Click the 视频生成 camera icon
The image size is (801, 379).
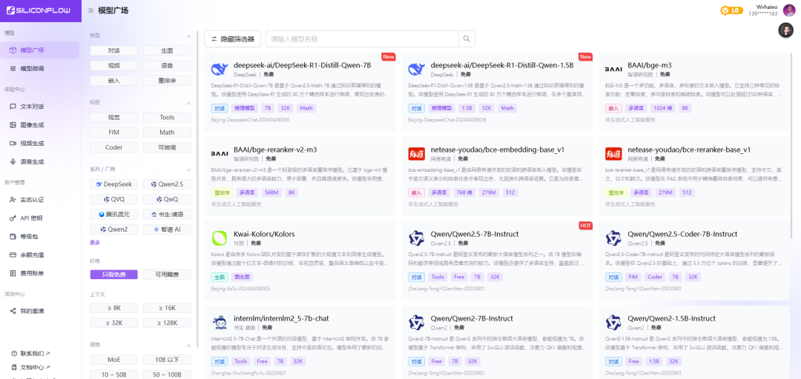(x=13, y=144)
